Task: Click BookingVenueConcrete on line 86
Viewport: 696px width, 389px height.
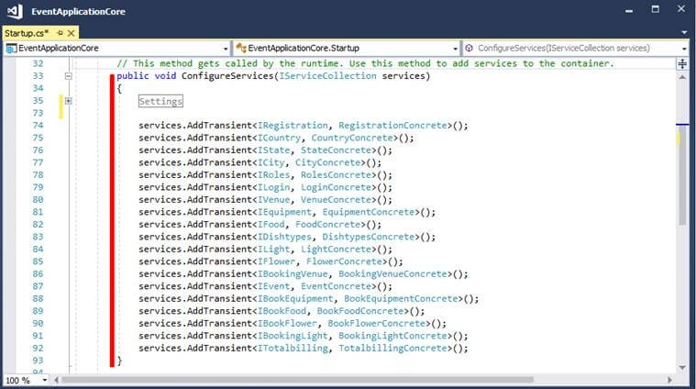Action: point(392,274)
